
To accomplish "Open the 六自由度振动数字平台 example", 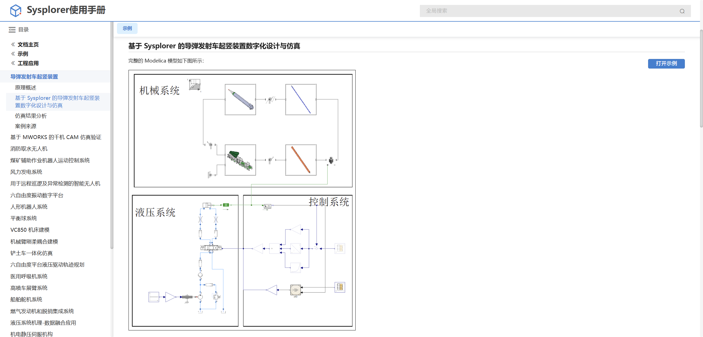I will point(37,195).
